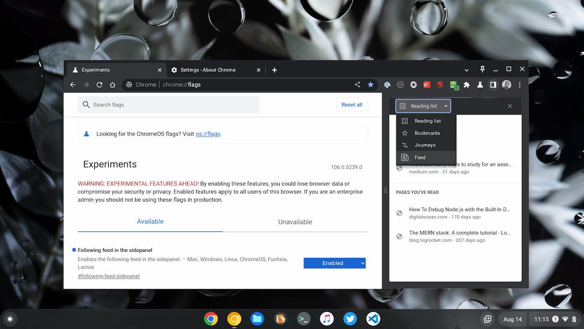Open Twitter from the shelf

tap(350, 319)
